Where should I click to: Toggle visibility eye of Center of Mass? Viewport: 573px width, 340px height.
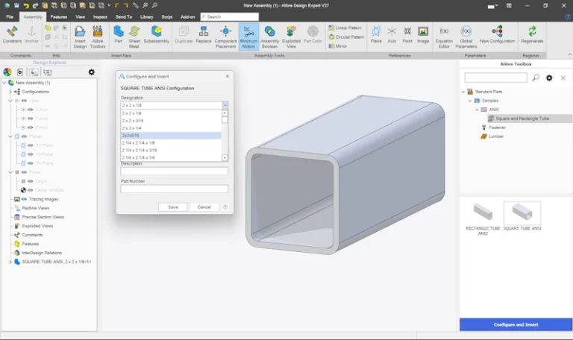click(31, 190)
